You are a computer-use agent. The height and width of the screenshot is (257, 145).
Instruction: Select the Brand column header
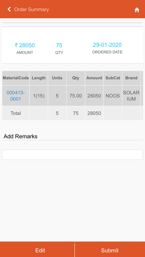point(131,78)
